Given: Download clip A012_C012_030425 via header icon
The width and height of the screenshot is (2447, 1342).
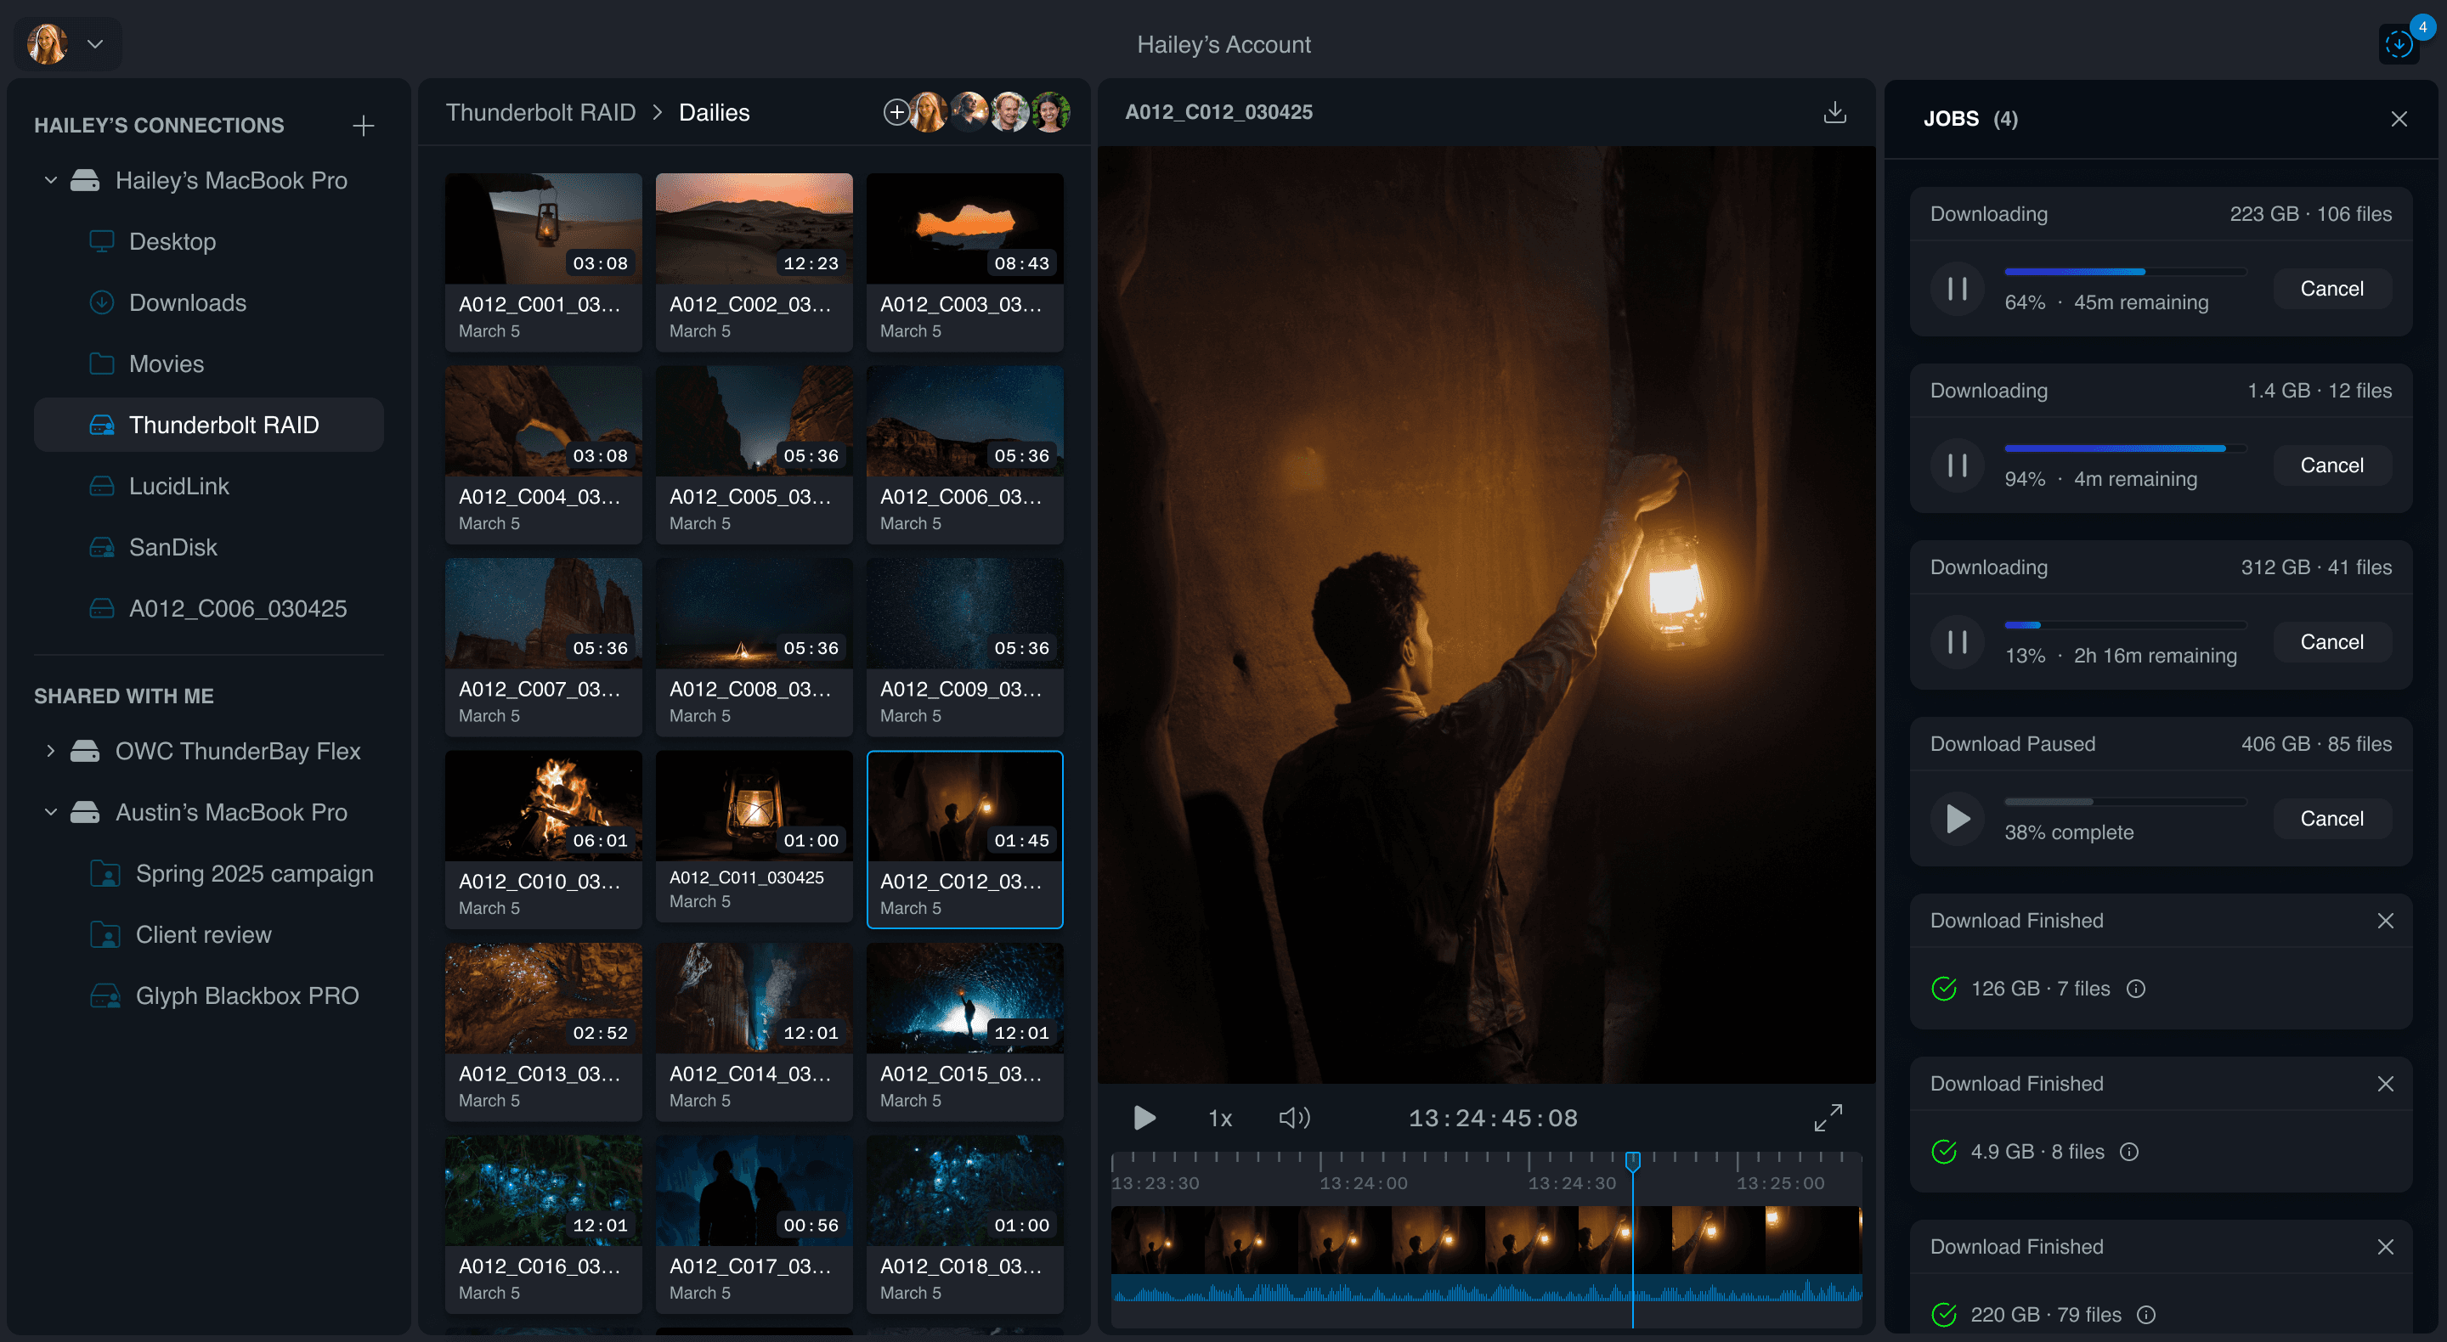Looking at the screenshot, I should coord(1834,112).
